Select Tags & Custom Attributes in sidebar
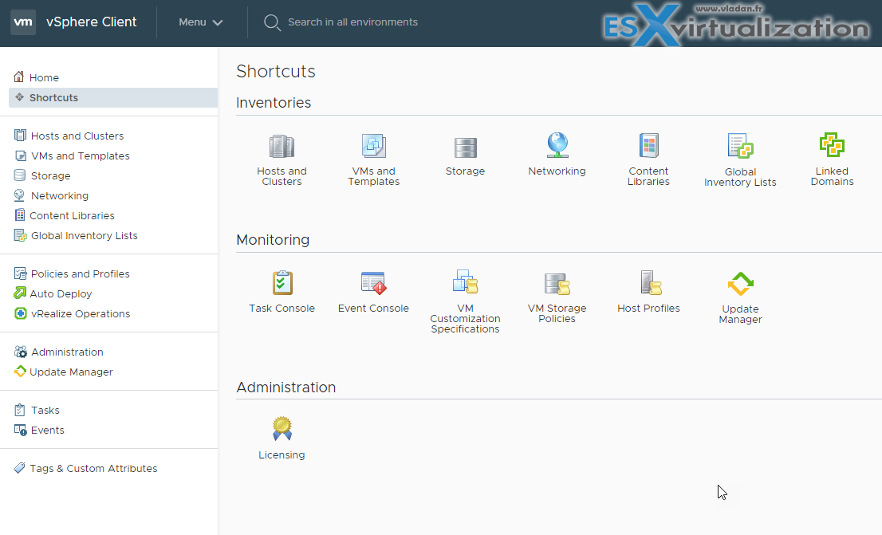Viewport: 882px width, 535px height. tap(93, 468)
